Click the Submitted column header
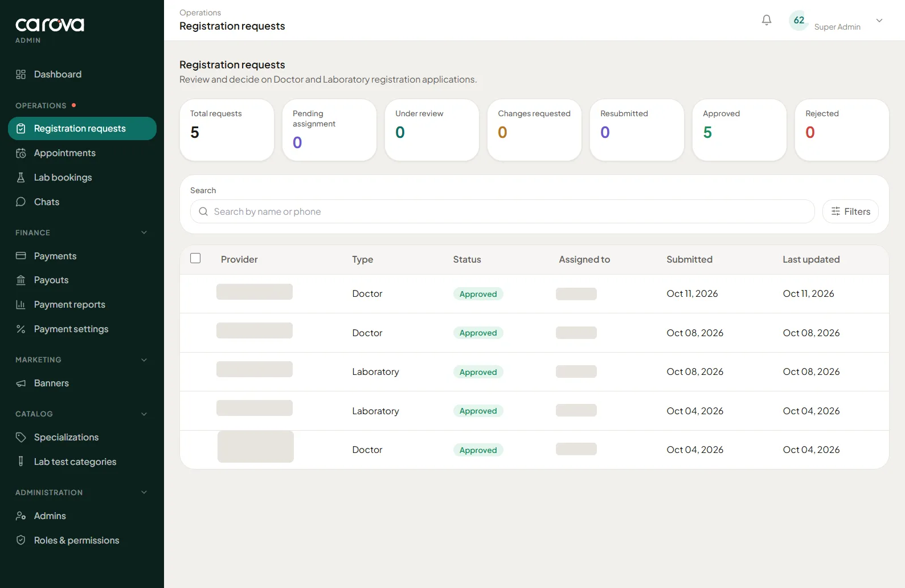 pos(689,259)
